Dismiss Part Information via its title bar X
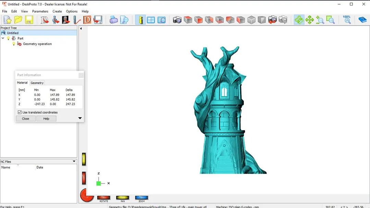370x208 pixels. (81, 75)
